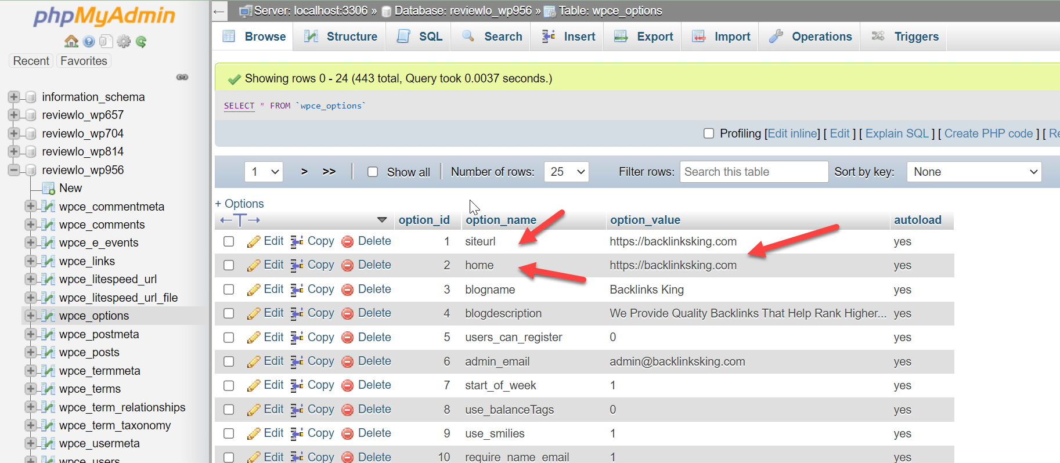This screenshot has width=1060, height=463.
Task: Collapse the navigation with left arrow icon
Action: click(219, 11)
